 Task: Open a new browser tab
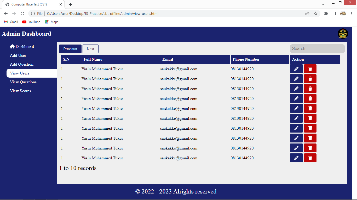[71, 4]
